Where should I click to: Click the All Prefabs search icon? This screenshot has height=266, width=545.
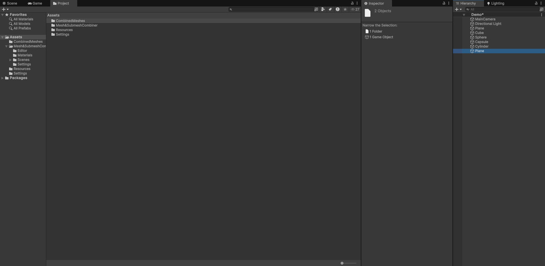click(11, 28)
